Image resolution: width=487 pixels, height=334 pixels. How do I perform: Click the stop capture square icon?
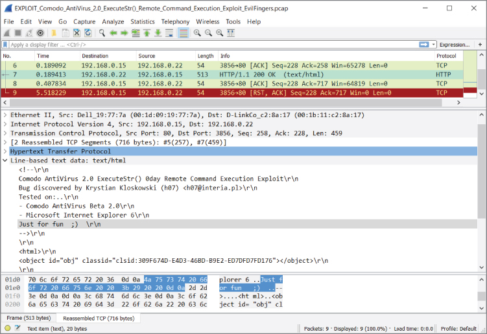click(x=18, y=33)
